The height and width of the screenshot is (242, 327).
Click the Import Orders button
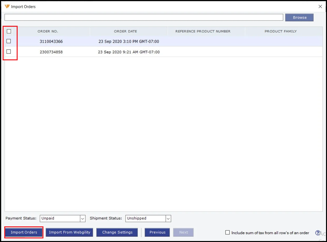click(x=24, y=233)
